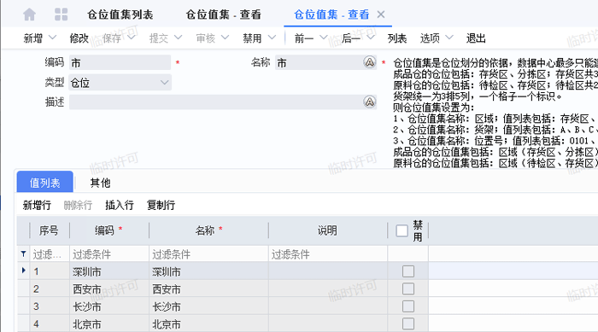Open the 选项 toolbar menu
This screenshot has height=332, width=598.
(430, 38)
